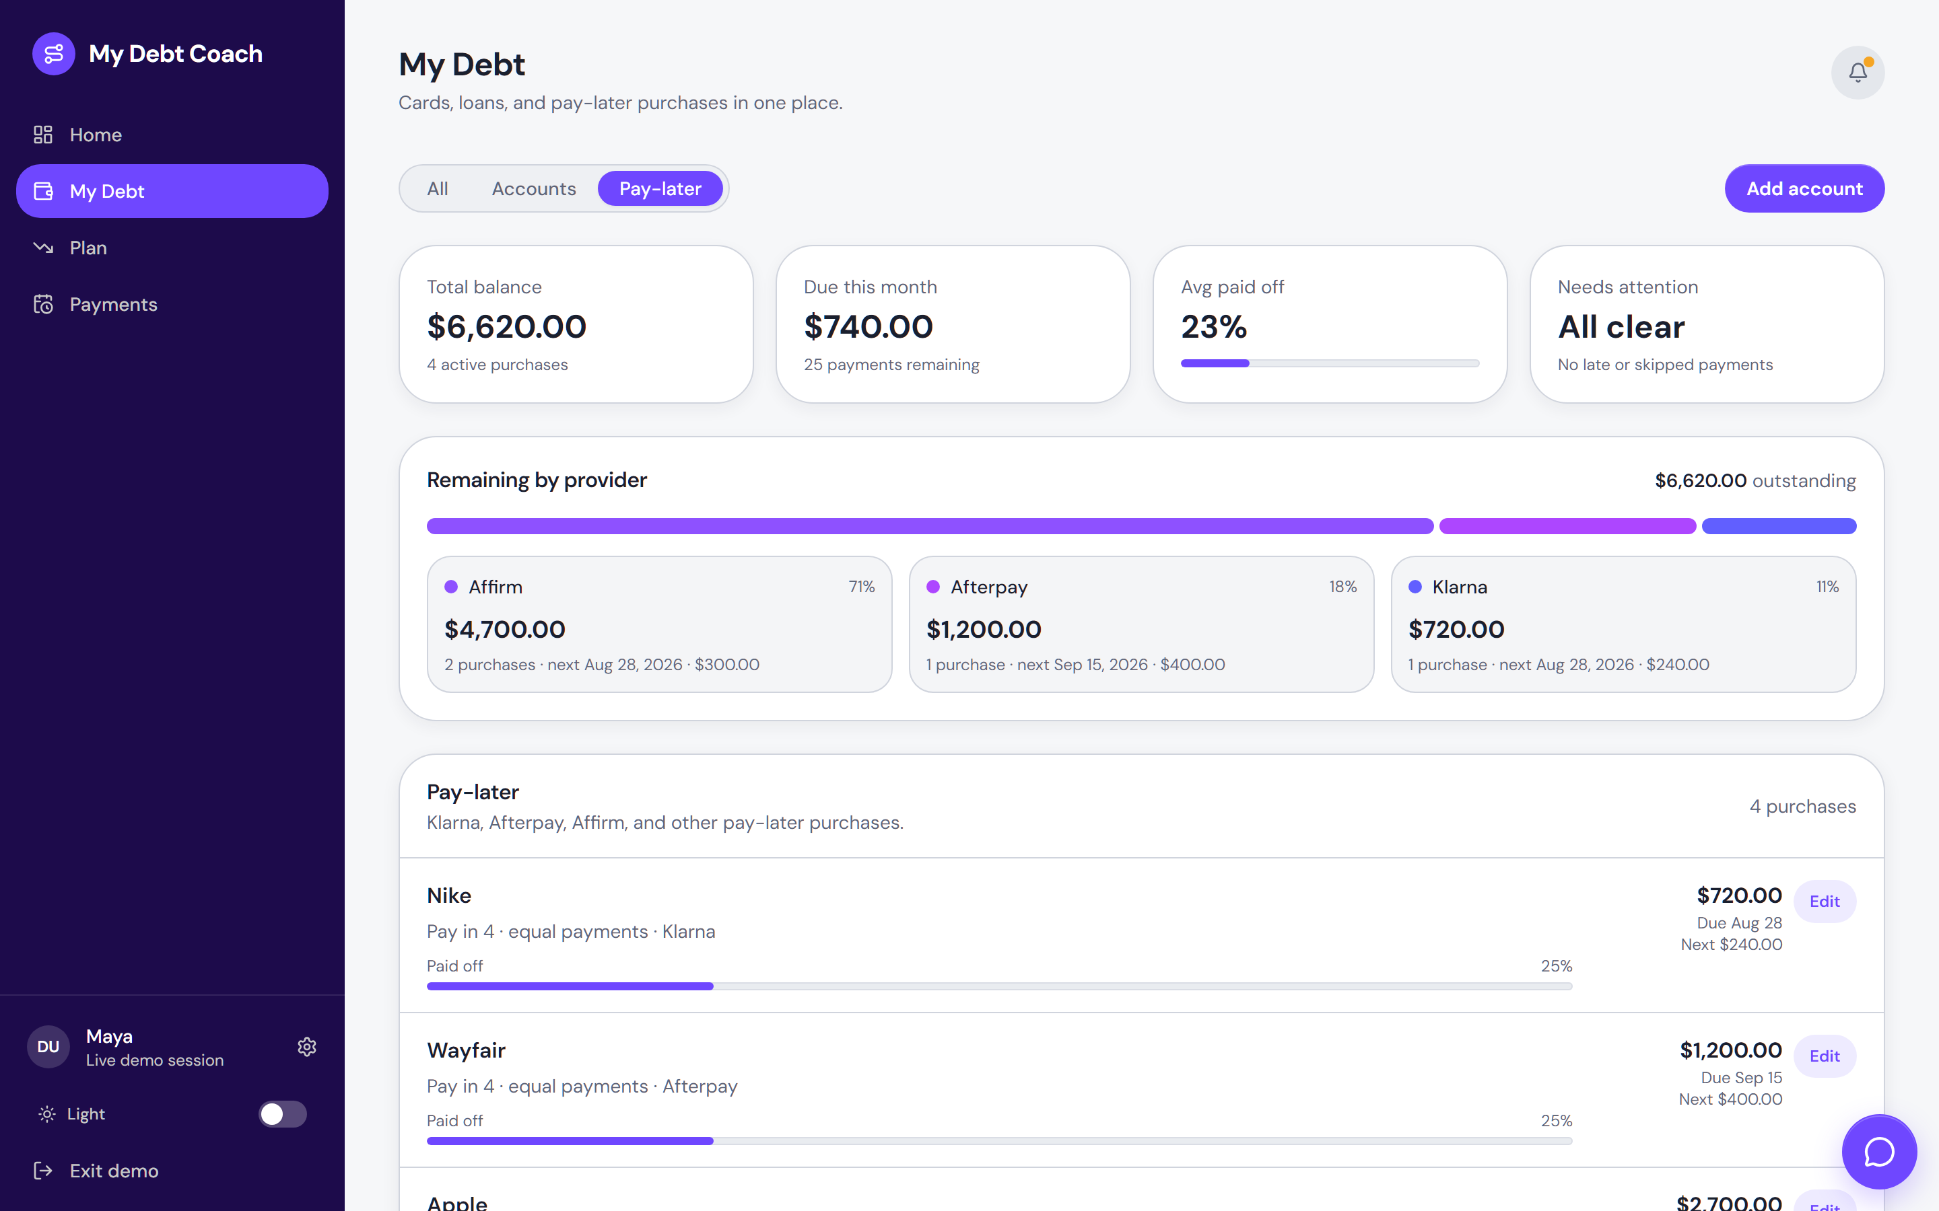Click the 11% share on Klarna card
Screen dimensions: 1939x1211
(1827, 587)
